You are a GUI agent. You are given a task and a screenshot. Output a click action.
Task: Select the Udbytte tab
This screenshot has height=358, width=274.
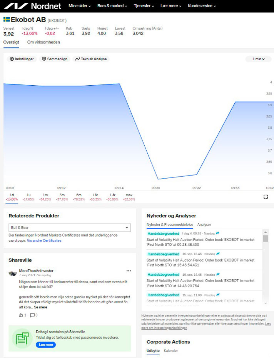click(153, 351)
